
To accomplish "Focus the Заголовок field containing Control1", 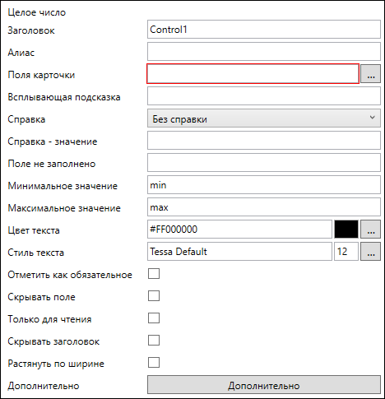I will [264, 29].
